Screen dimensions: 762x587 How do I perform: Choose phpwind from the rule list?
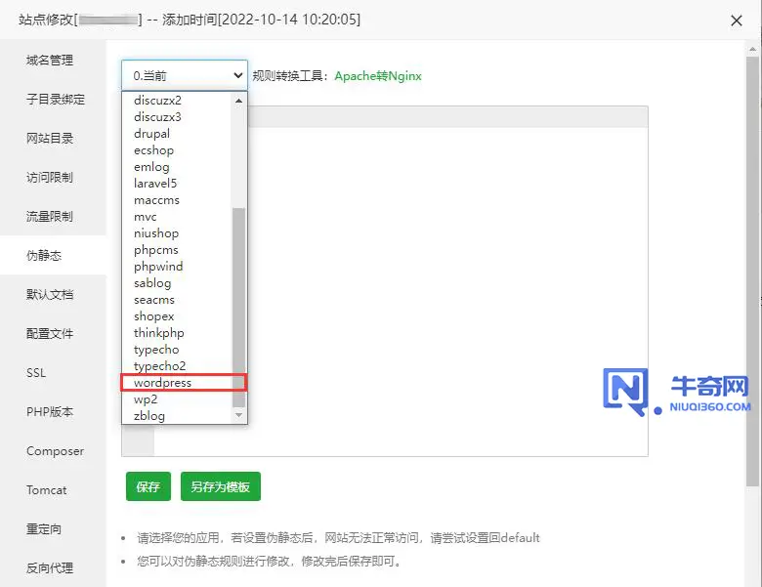click(177, 267)
